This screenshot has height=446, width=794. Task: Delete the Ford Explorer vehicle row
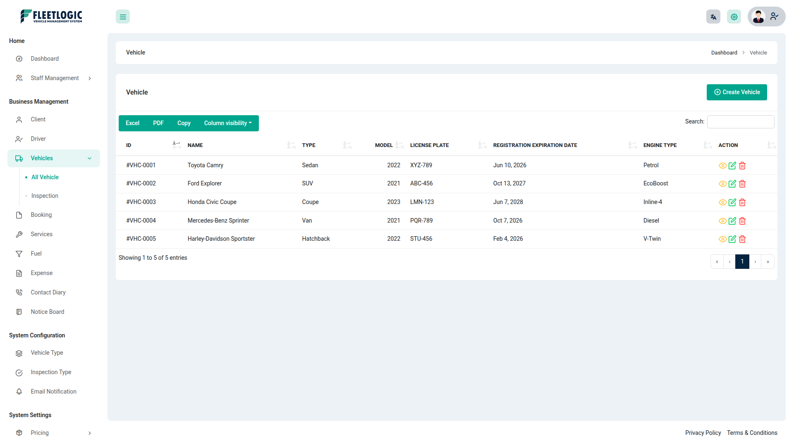click(742, 184)
